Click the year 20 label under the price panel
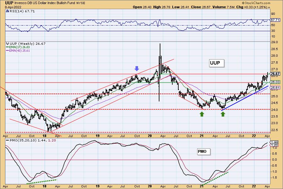This screenshot has height=189, width=283. point(150,136)
